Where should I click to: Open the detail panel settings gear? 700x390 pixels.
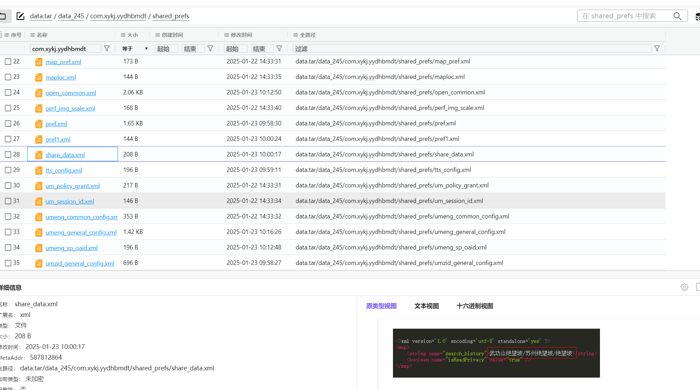coord(684,287)
